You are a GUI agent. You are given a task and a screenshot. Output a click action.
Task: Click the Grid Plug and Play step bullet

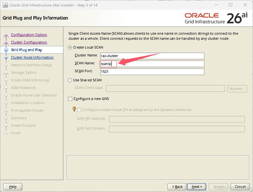(6, 50)
